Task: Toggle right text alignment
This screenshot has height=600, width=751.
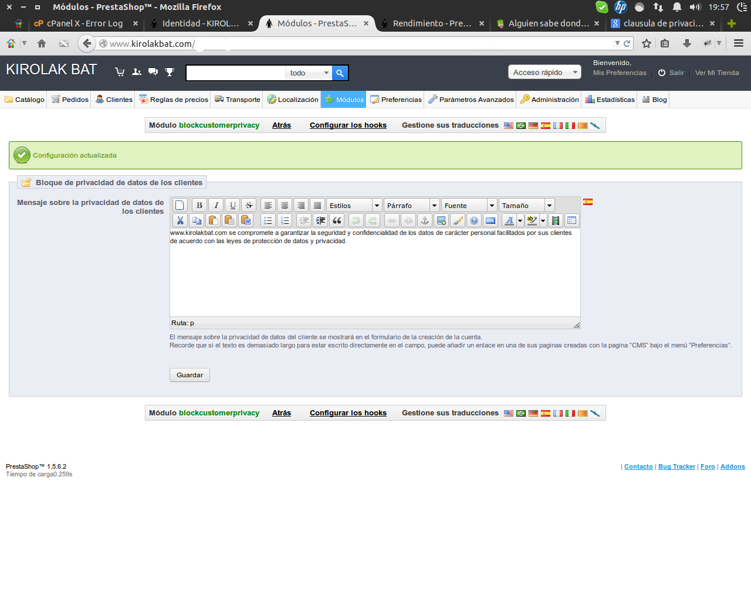Action: click(x=301, y=205)
